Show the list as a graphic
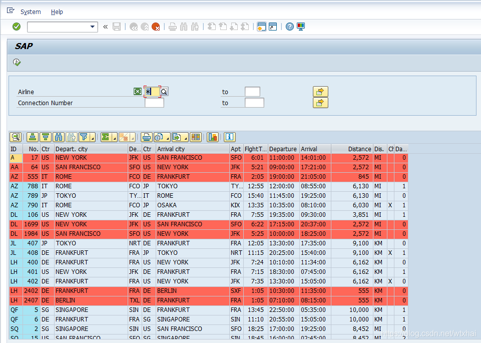Viewport: 481px width, 343px height. point(212,137)
